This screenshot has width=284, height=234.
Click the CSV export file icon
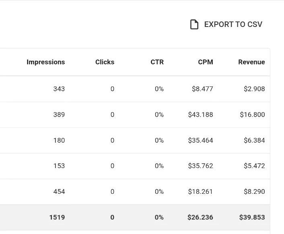[194, 24]
